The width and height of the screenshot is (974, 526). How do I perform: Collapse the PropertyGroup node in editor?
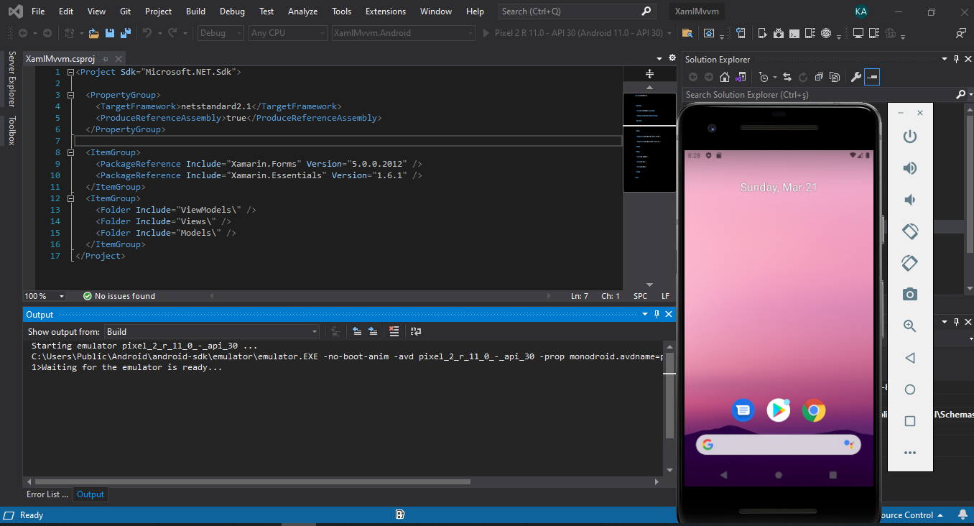(71, 95)
